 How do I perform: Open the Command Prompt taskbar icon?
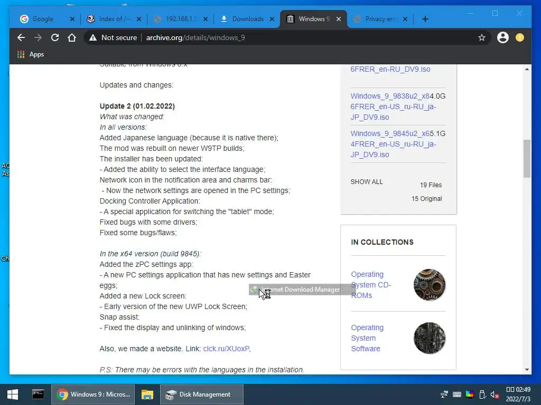pos(38,394)
